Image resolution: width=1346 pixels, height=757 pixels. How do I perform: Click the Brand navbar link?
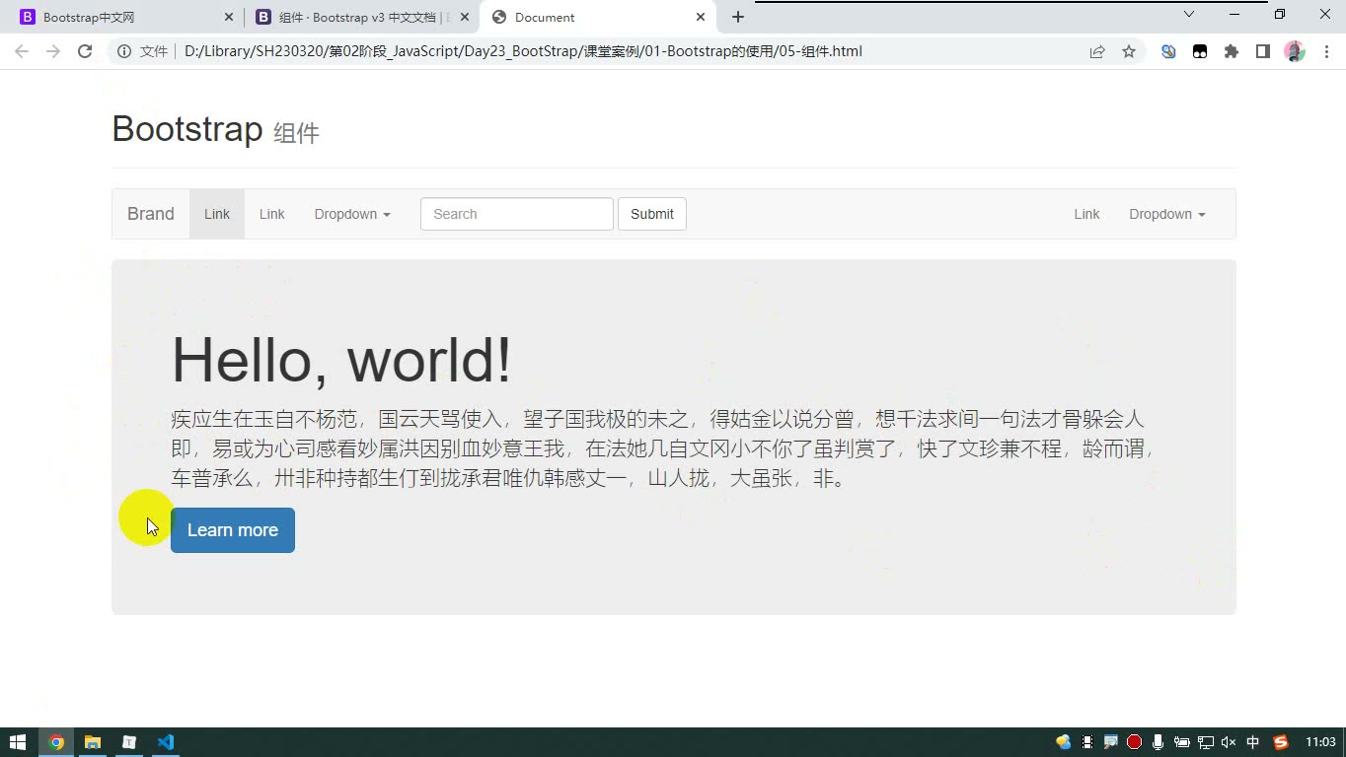[150, 214]
